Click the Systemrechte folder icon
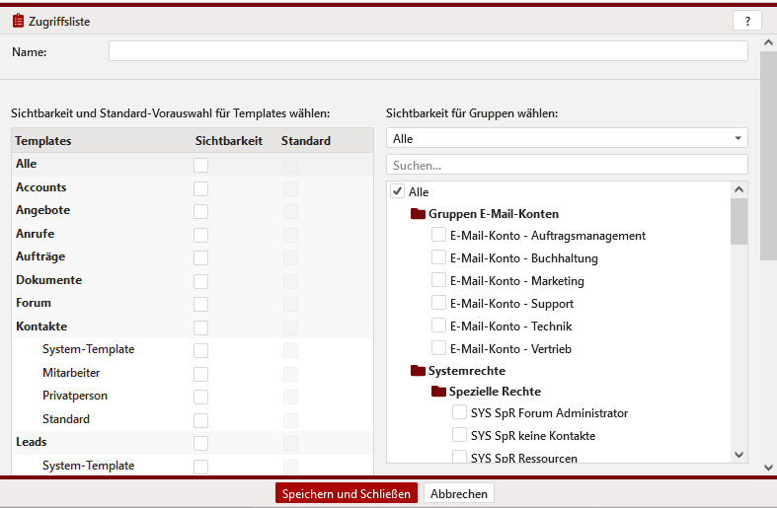Viewport: 777px width, 508px height. tap(419, 371)
